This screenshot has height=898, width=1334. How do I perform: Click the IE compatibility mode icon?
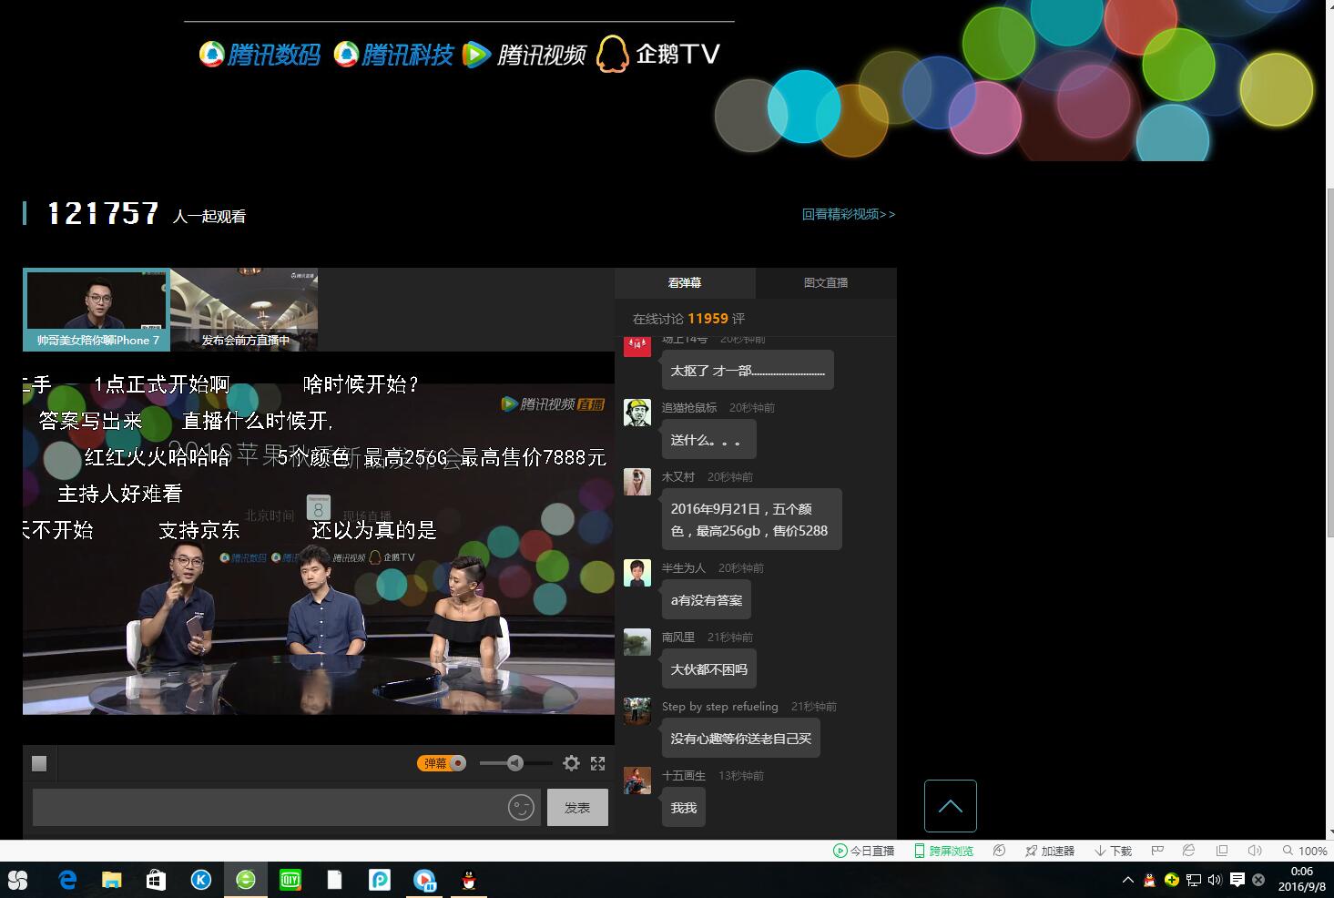click(1188, 851)
